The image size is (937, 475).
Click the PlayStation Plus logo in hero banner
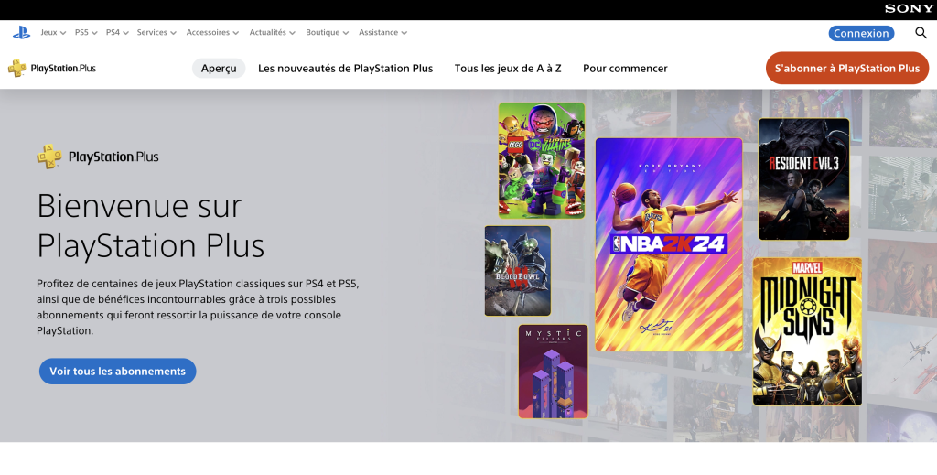pos(98,157)
